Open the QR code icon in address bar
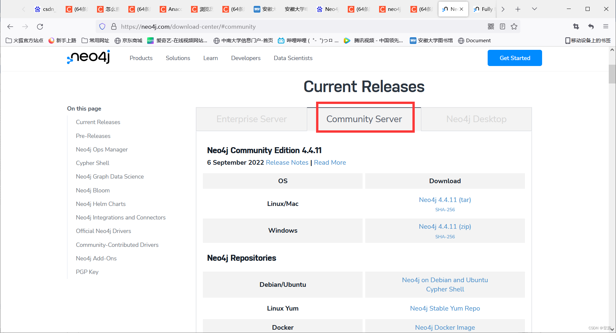This screenshot has height=333, width=616. click(x=491, y=27)
